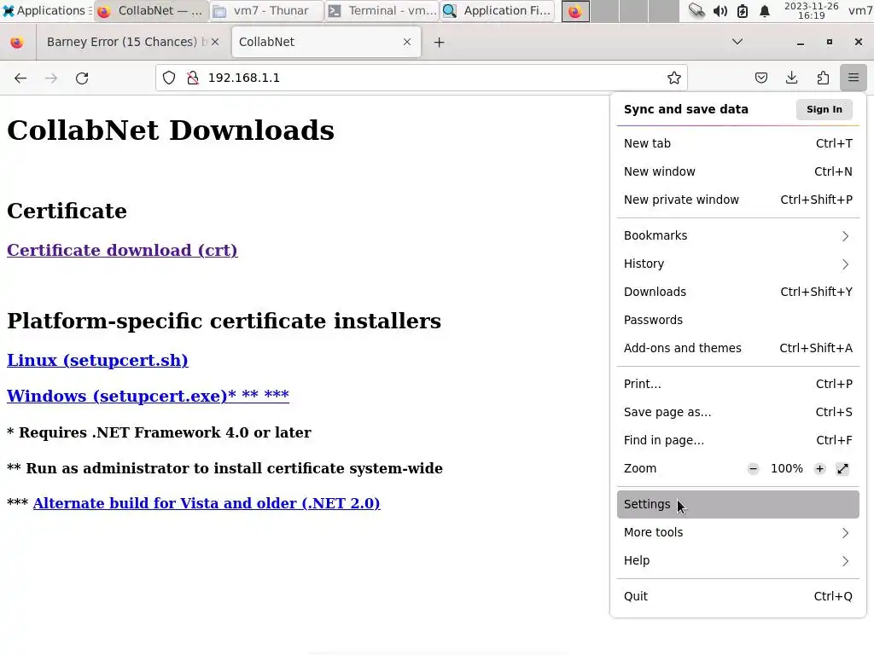Open the notifications bell icon

click(x=765, y=10)
